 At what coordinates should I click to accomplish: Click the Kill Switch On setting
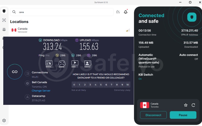(x=146, y=77)
